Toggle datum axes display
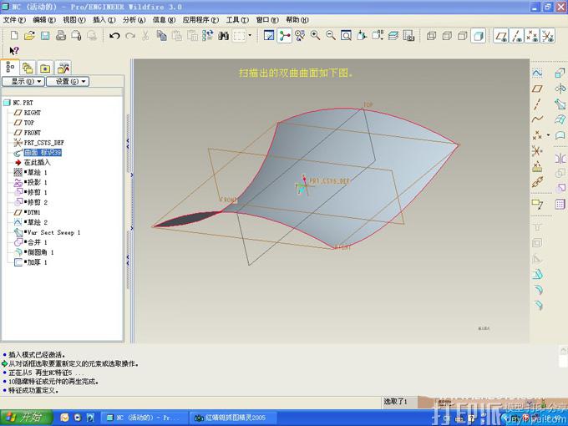The image size is (568, 426). (516, 36)
